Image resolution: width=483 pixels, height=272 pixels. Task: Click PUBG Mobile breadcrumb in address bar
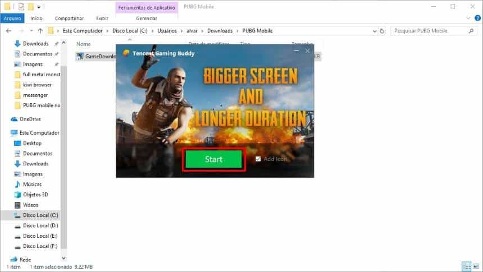click(258, 31)
